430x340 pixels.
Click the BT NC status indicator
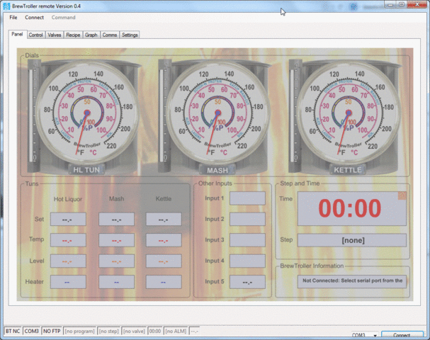(x=13, y=331)
